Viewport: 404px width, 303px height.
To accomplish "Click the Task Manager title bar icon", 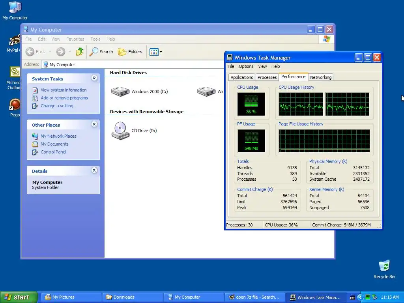I will [229, 58].
